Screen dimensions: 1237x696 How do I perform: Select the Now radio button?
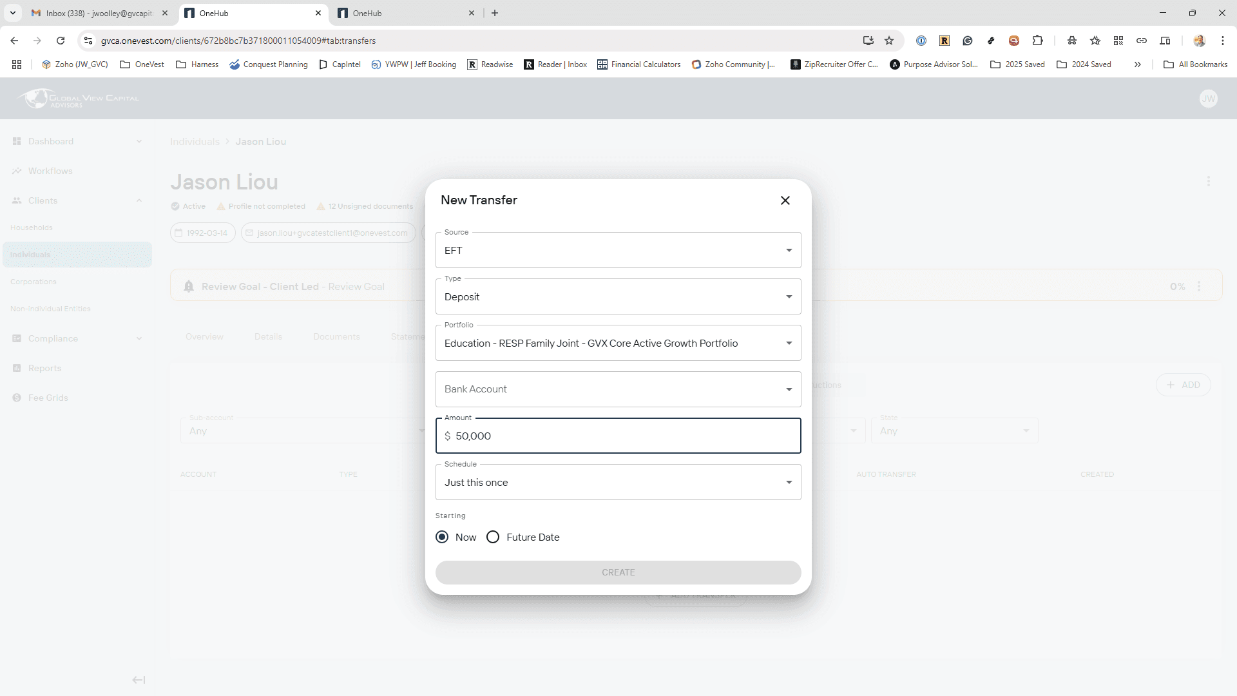tap(442, 537)
